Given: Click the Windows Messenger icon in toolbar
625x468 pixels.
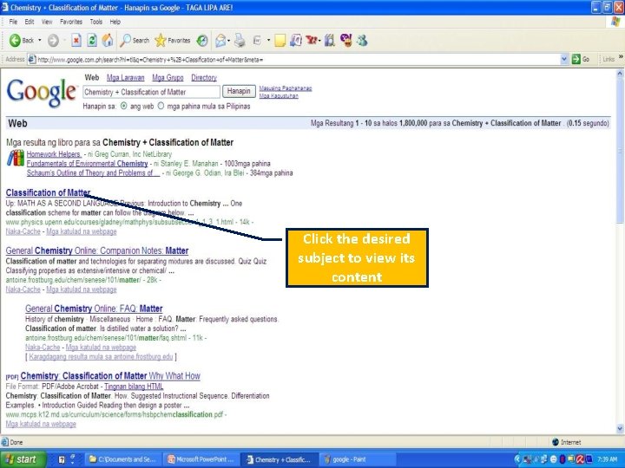Looking at the screenshot, I should 362,40.
